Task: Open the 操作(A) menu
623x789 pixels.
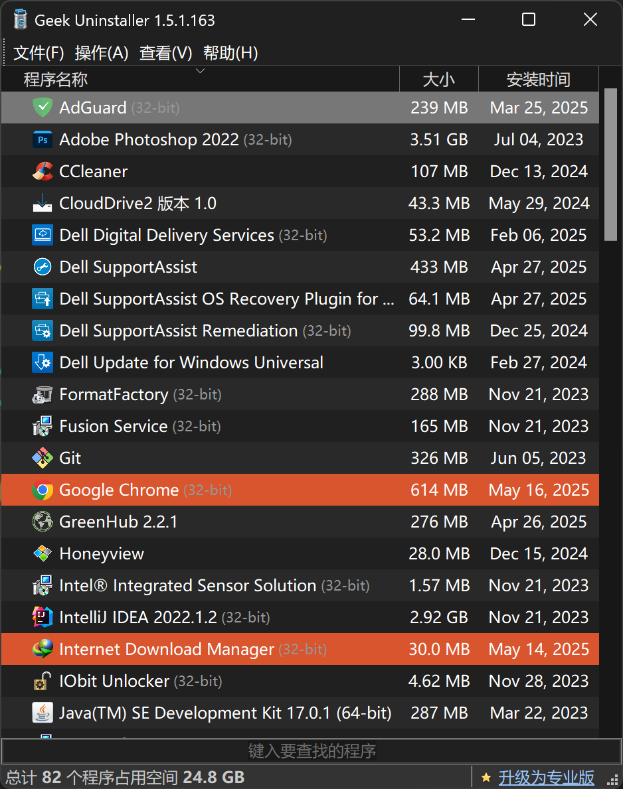Action: pyautogui.click(x=102, y=53)
